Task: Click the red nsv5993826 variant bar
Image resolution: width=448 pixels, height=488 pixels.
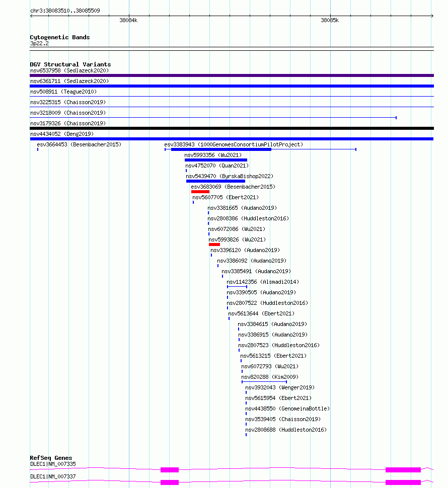Action: [x=214, y=245]
